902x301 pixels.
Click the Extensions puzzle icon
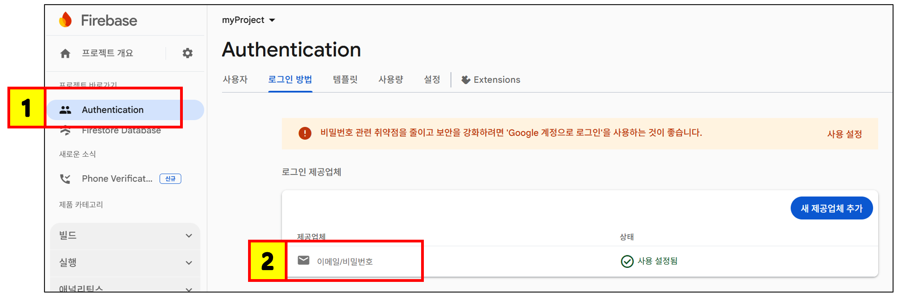tap(465, 80)
